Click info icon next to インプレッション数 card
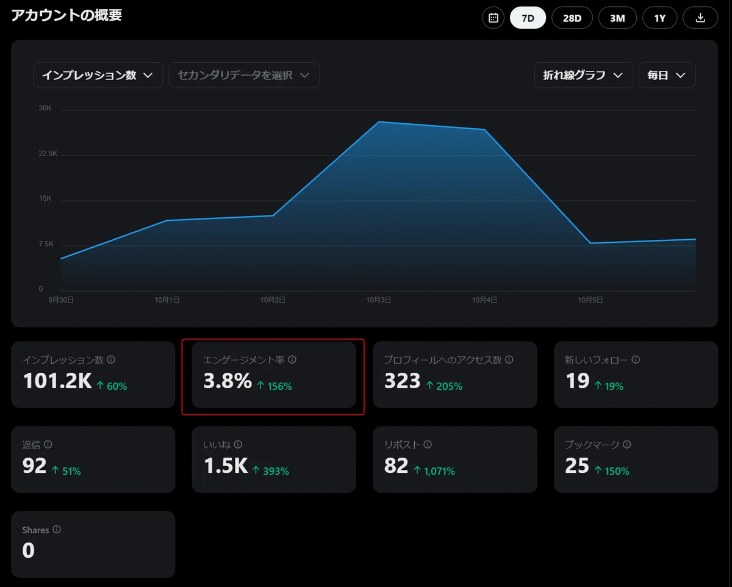 click(x=111, y=360)
